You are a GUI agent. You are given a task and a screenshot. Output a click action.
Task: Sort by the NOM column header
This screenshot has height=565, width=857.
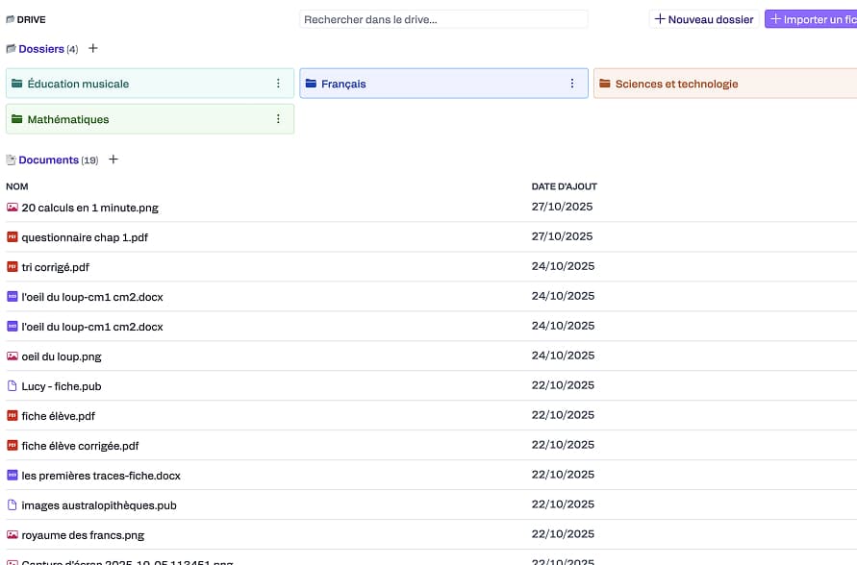tap(17, 186)
